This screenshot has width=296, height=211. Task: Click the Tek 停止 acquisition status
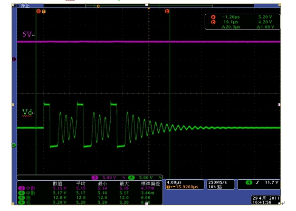point(21,6)
